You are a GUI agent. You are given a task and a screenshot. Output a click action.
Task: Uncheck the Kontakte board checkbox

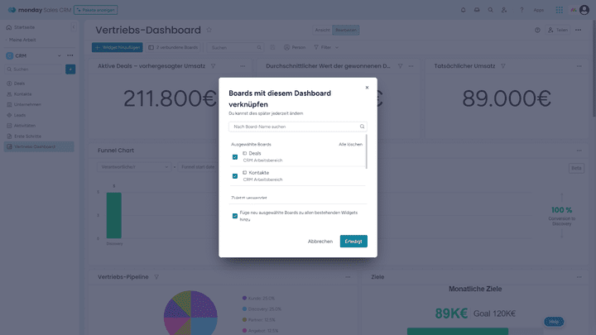(x=235, y=176)
